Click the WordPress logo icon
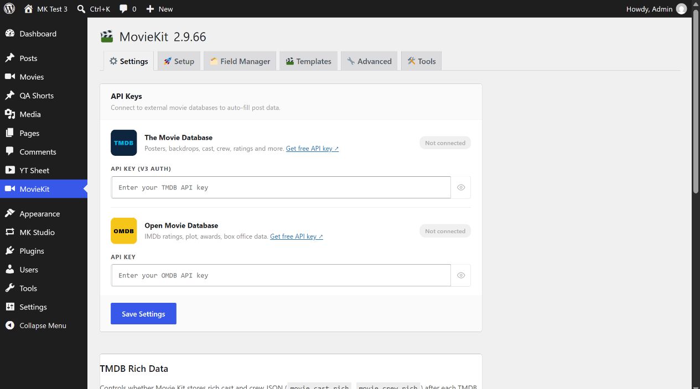 coord(9,9)
